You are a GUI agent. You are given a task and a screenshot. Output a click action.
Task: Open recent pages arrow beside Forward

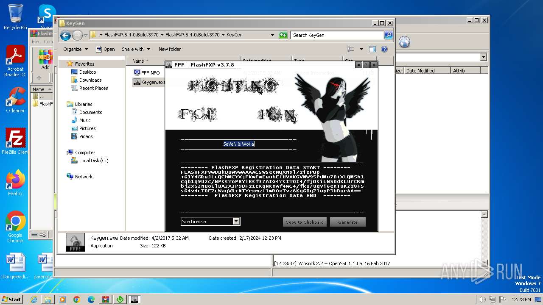pos(86,35)
